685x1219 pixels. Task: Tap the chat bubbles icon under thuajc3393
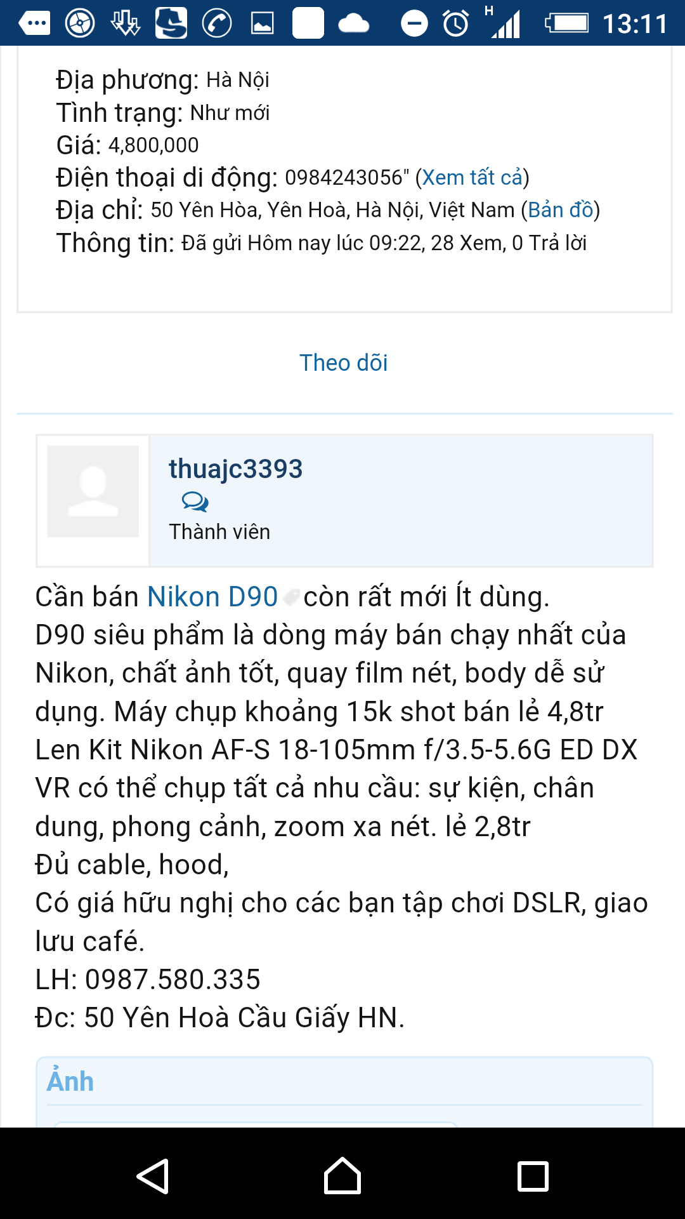pyautogui.click(x=195, y=502)
